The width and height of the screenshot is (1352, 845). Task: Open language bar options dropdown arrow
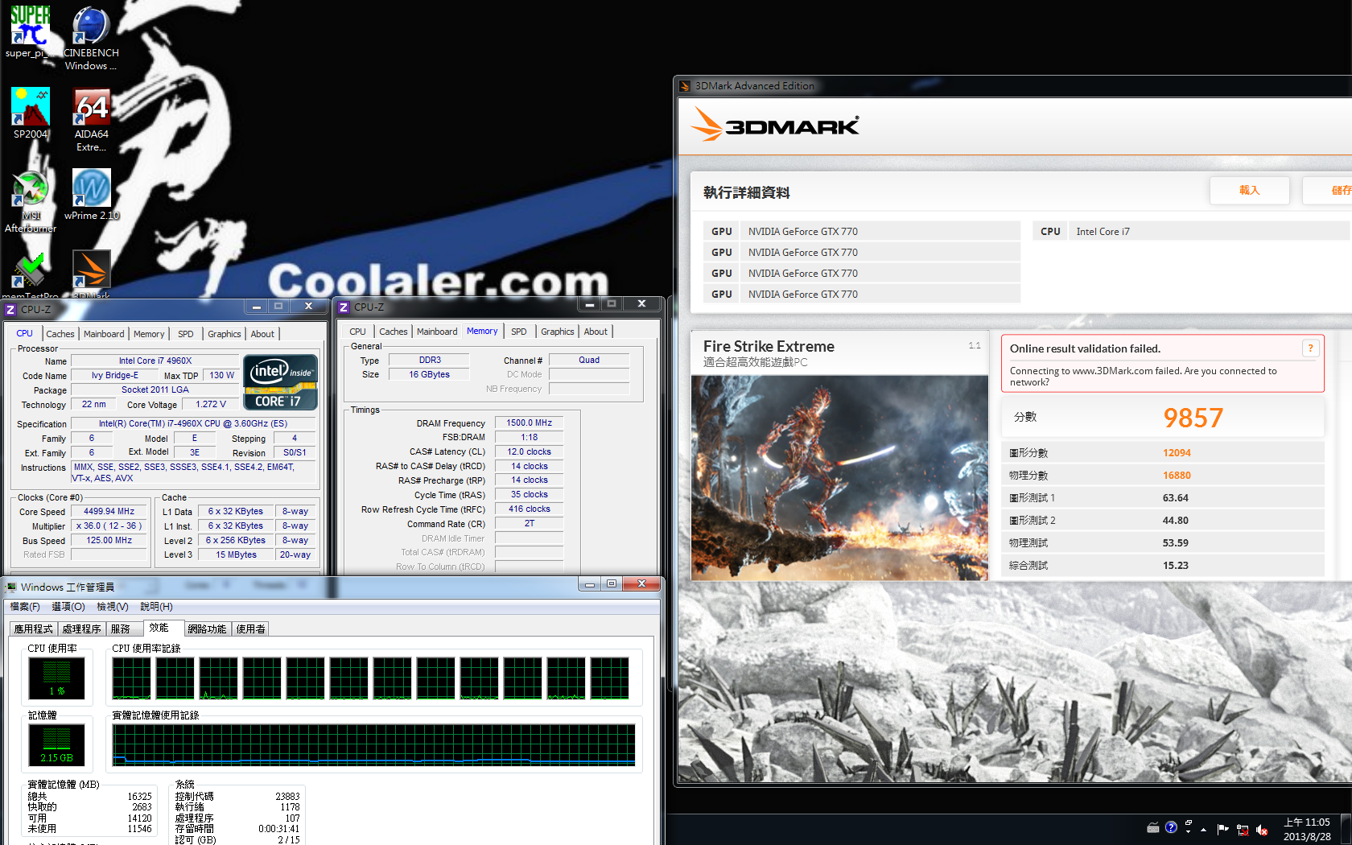[x=1189, y=831]
